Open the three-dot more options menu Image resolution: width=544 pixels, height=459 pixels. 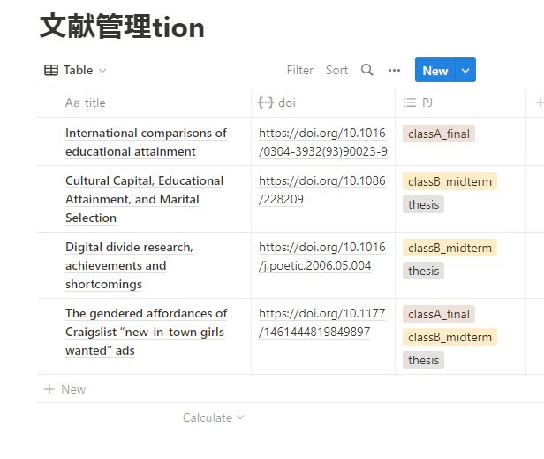pos(394,71)
